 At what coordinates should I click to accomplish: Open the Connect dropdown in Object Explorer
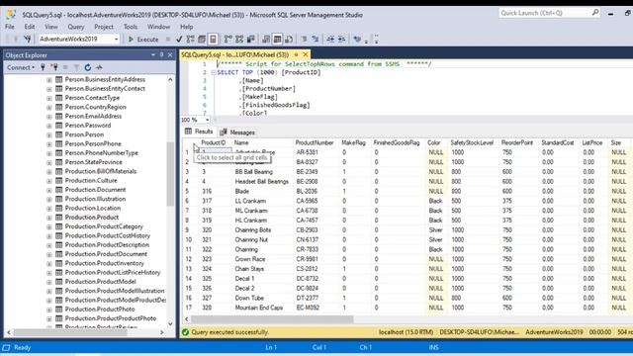21,67
